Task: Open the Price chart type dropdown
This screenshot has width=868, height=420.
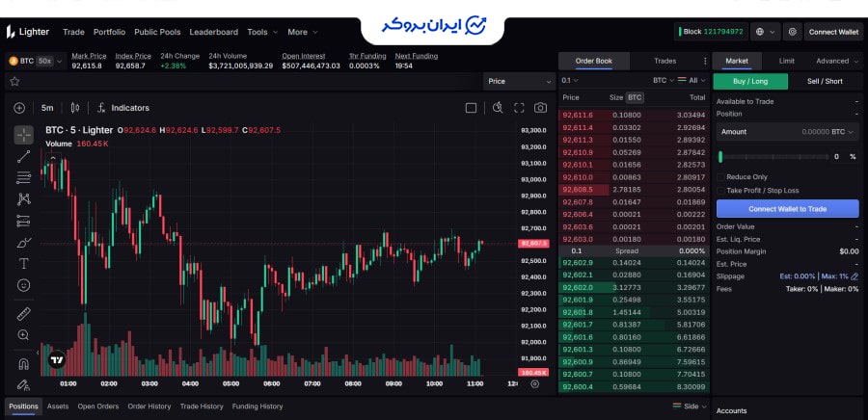Action: tap(519, 81)
